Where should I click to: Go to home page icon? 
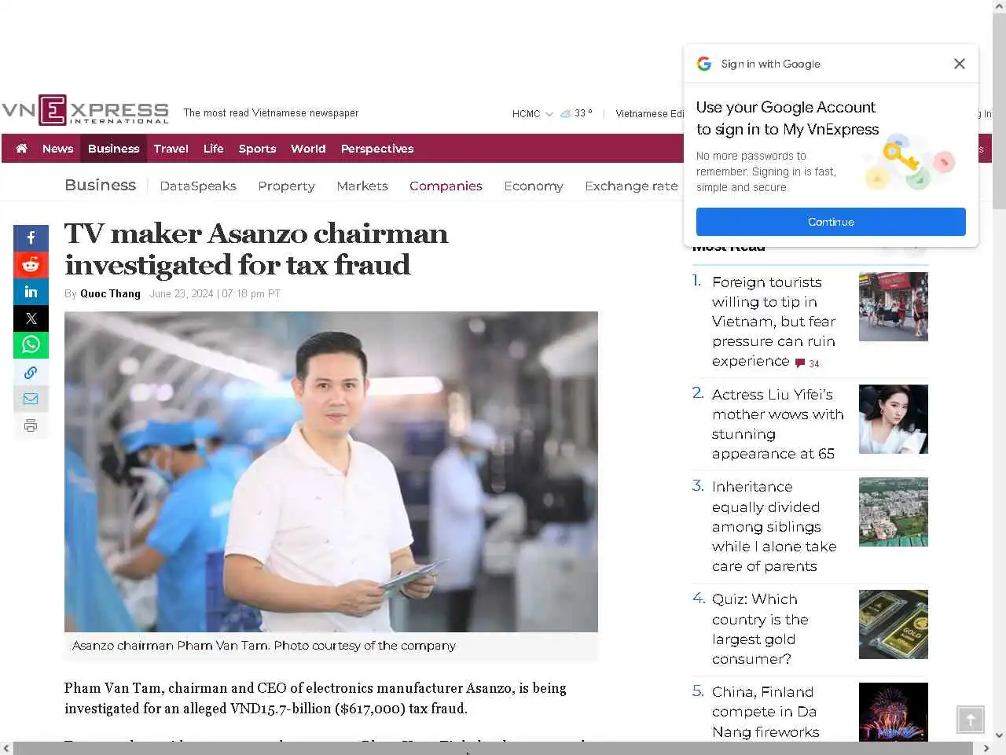[21, 148]
